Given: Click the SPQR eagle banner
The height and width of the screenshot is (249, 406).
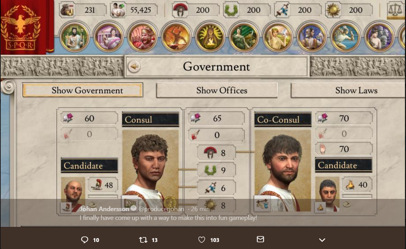Looking at the screenshot, I should tap(27, 27).
